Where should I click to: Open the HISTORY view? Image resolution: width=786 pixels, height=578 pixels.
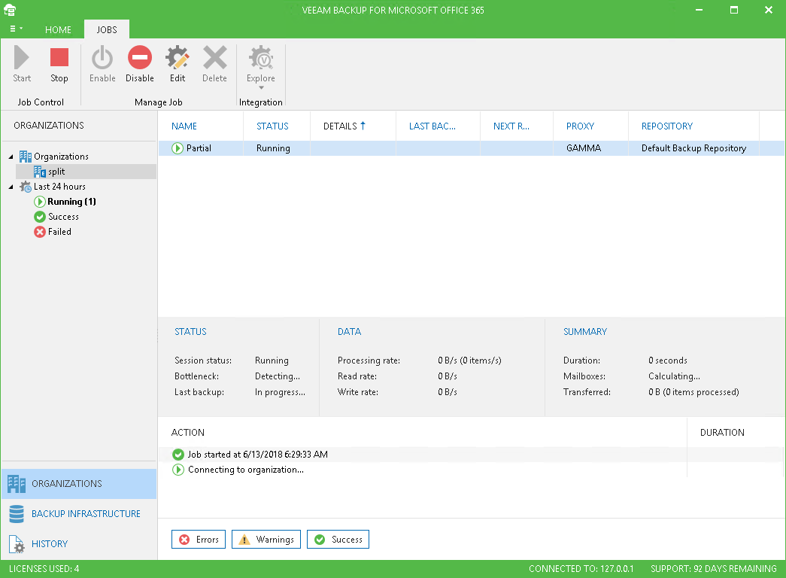[79, 544]
